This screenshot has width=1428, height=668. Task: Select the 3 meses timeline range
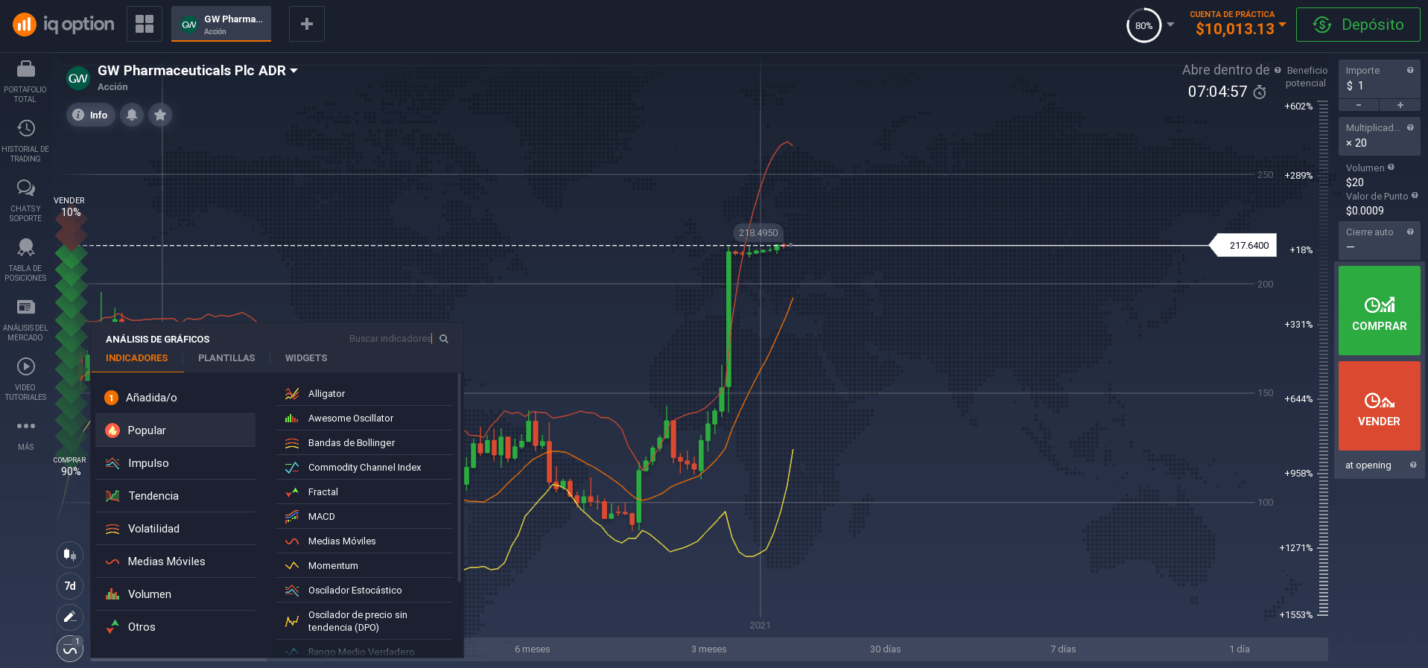[x=708, y=649]
